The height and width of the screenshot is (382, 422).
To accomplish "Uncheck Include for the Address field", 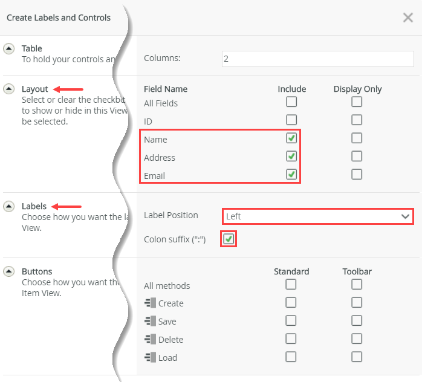I will tap(291, 156).
